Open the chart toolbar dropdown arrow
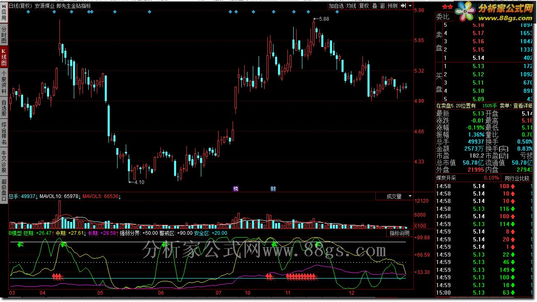 tap(410, 6)
